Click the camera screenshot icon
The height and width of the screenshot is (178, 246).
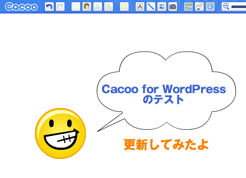coord(173,7)
